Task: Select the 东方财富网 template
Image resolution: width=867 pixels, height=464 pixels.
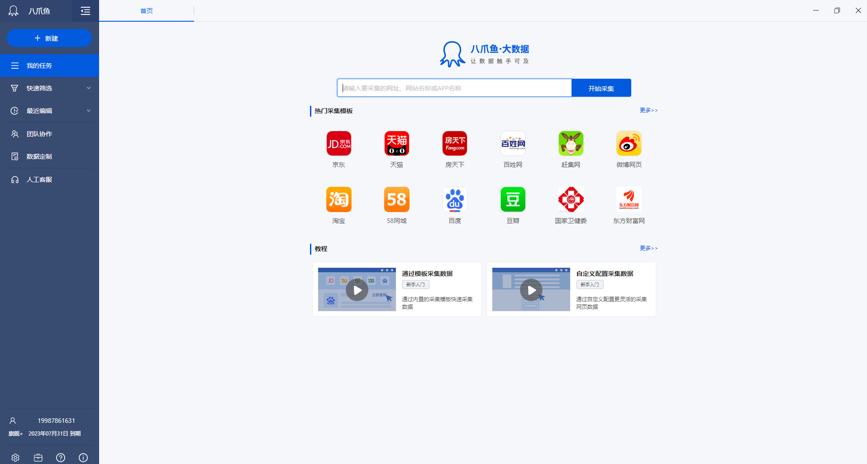Action: click(629, 206)
